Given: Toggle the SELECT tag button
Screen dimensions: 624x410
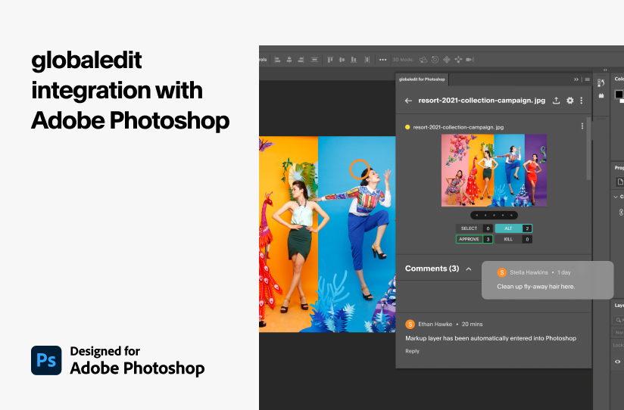Looking at the screenshot, I should pos(474,228).
